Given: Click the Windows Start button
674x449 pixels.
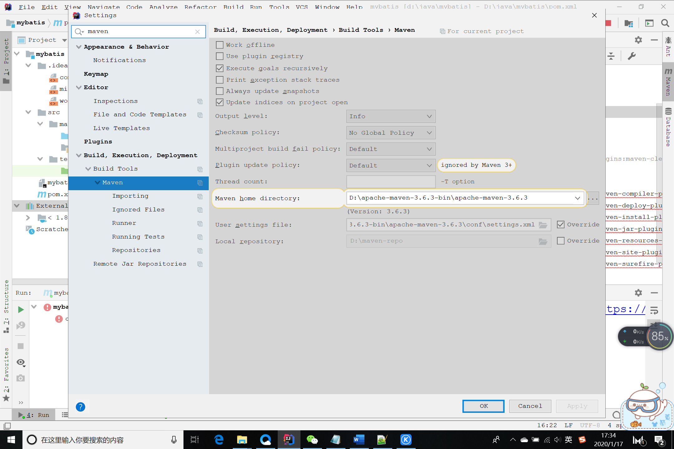Looking at the screenshot, I should (x=11, y=440).
